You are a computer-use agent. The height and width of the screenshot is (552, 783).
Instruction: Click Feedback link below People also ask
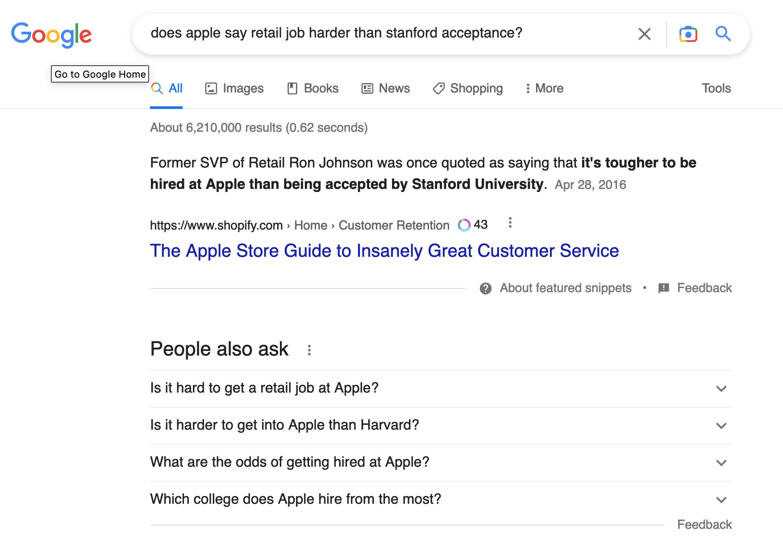pyautogui.click(x=704, y=525)
